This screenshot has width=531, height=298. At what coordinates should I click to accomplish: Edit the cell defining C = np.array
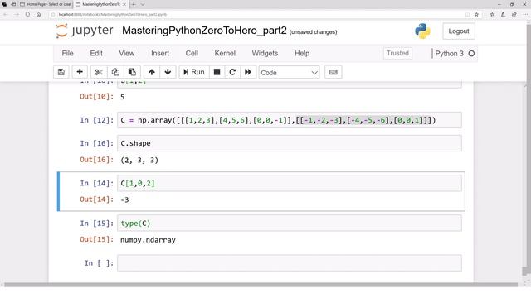(x=290, y=120)
